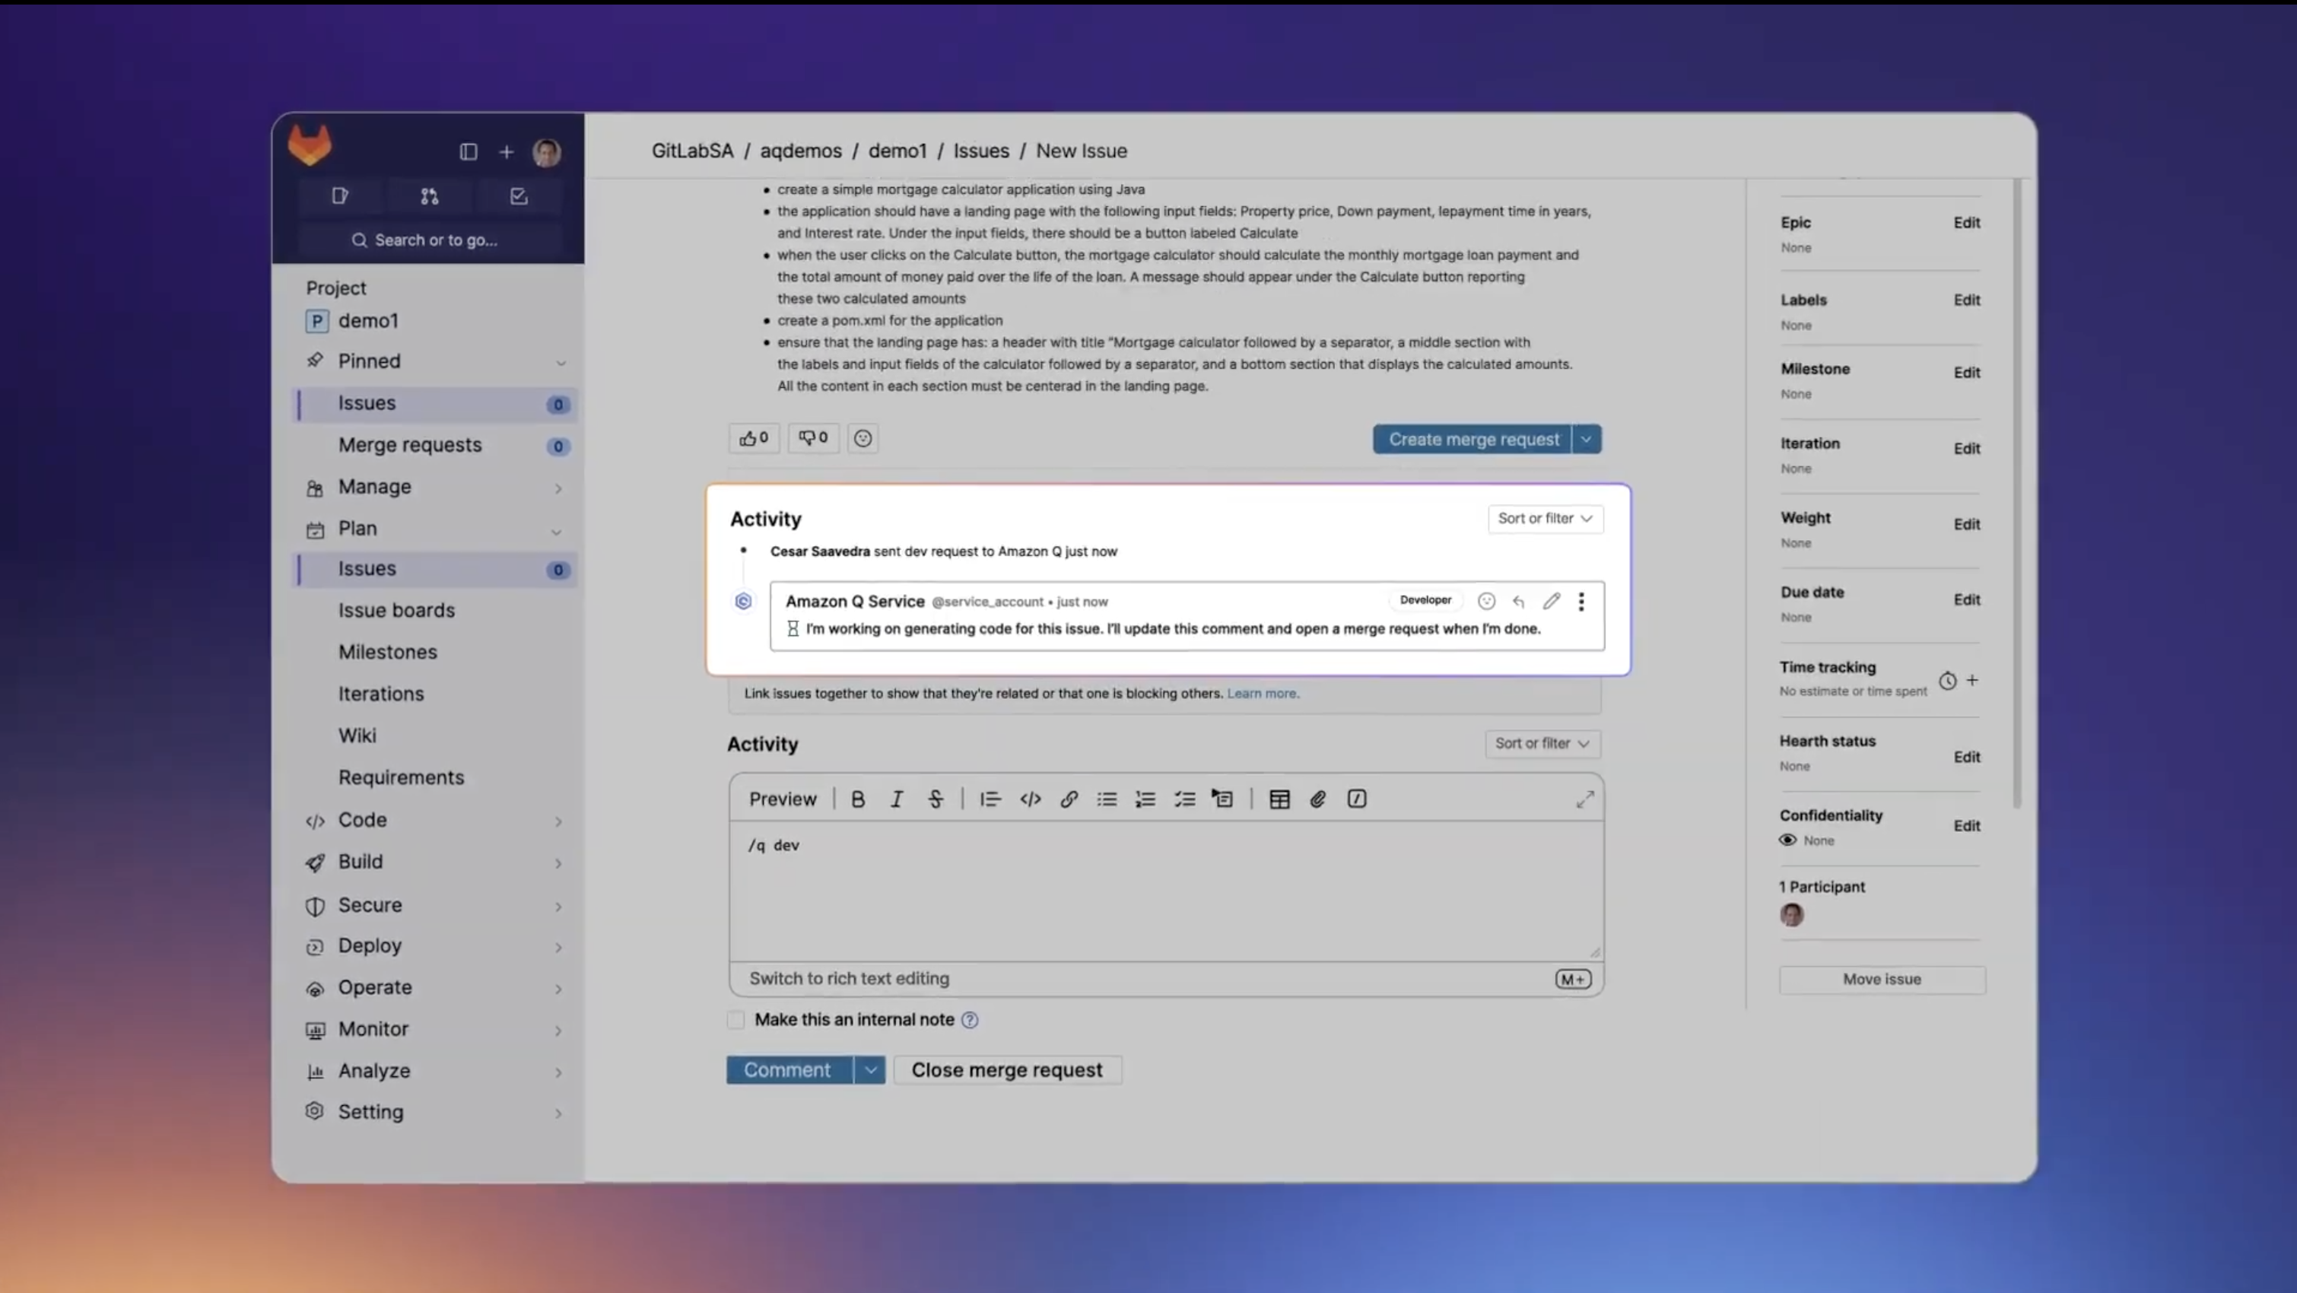
Task: Click the thumbs up reaction button
Action: [x=754, y=438]
